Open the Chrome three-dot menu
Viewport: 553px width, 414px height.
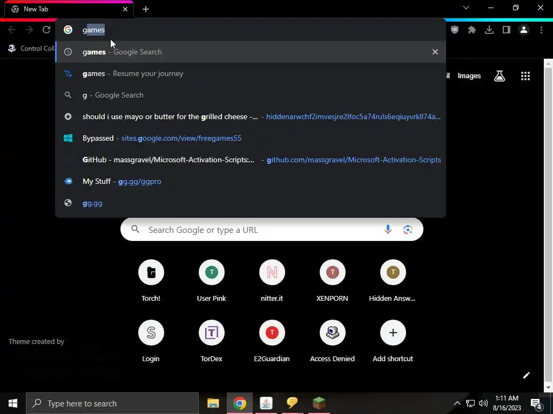click(541, 30)
